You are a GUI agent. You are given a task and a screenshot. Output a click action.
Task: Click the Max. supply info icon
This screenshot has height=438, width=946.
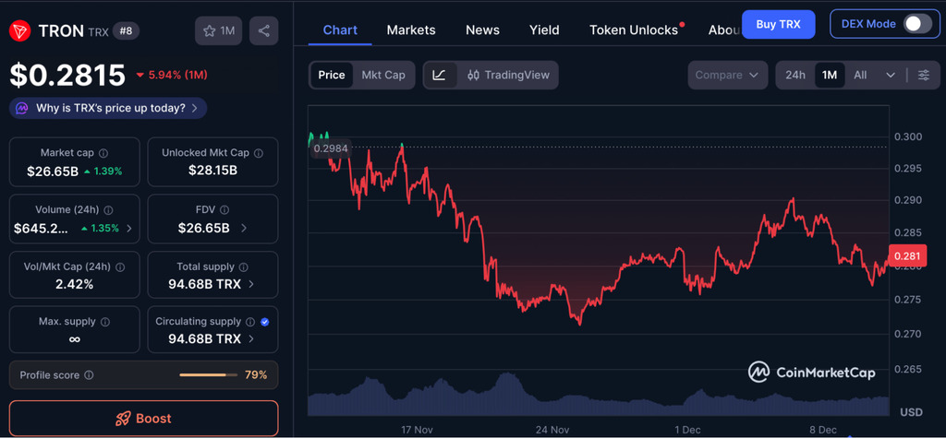104,322
